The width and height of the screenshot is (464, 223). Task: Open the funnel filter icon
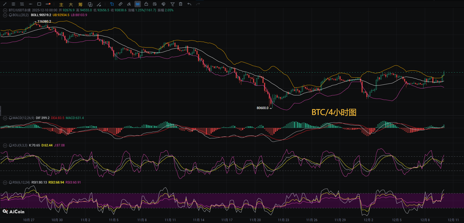[x=172, y=4]
